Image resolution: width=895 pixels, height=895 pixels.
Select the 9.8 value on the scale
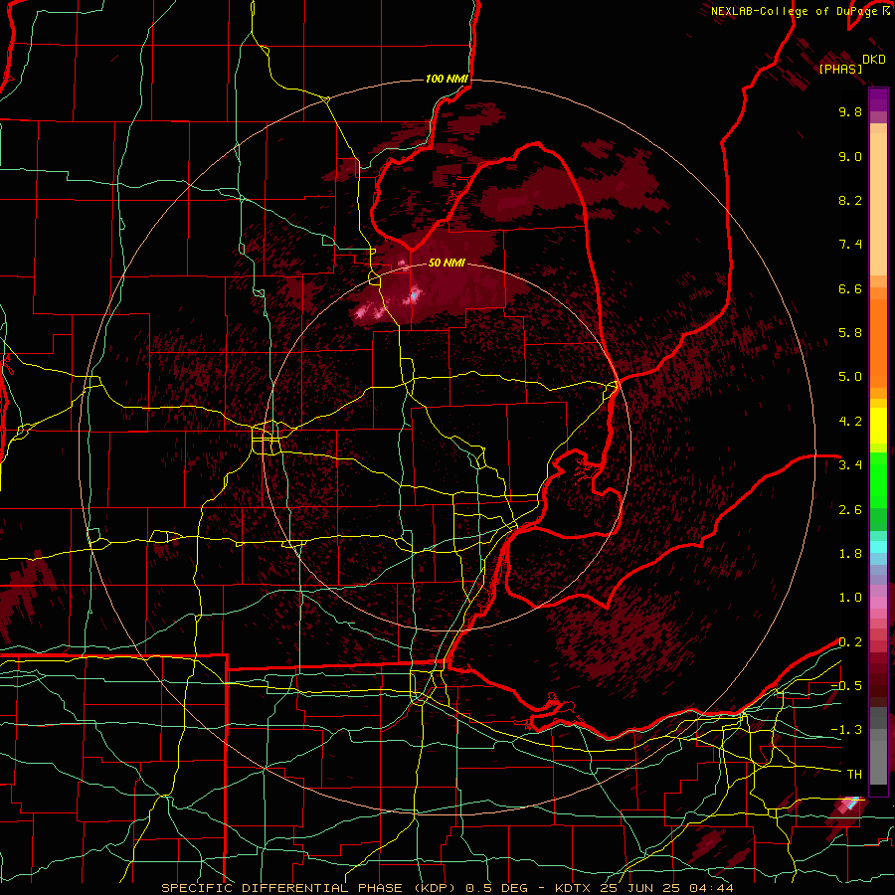tap(850, 111)
